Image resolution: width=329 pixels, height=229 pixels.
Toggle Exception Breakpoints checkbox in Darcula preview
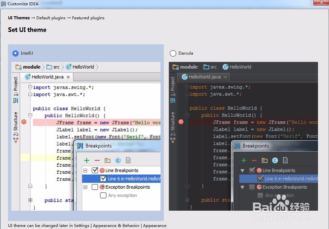[x=252, y=187]
